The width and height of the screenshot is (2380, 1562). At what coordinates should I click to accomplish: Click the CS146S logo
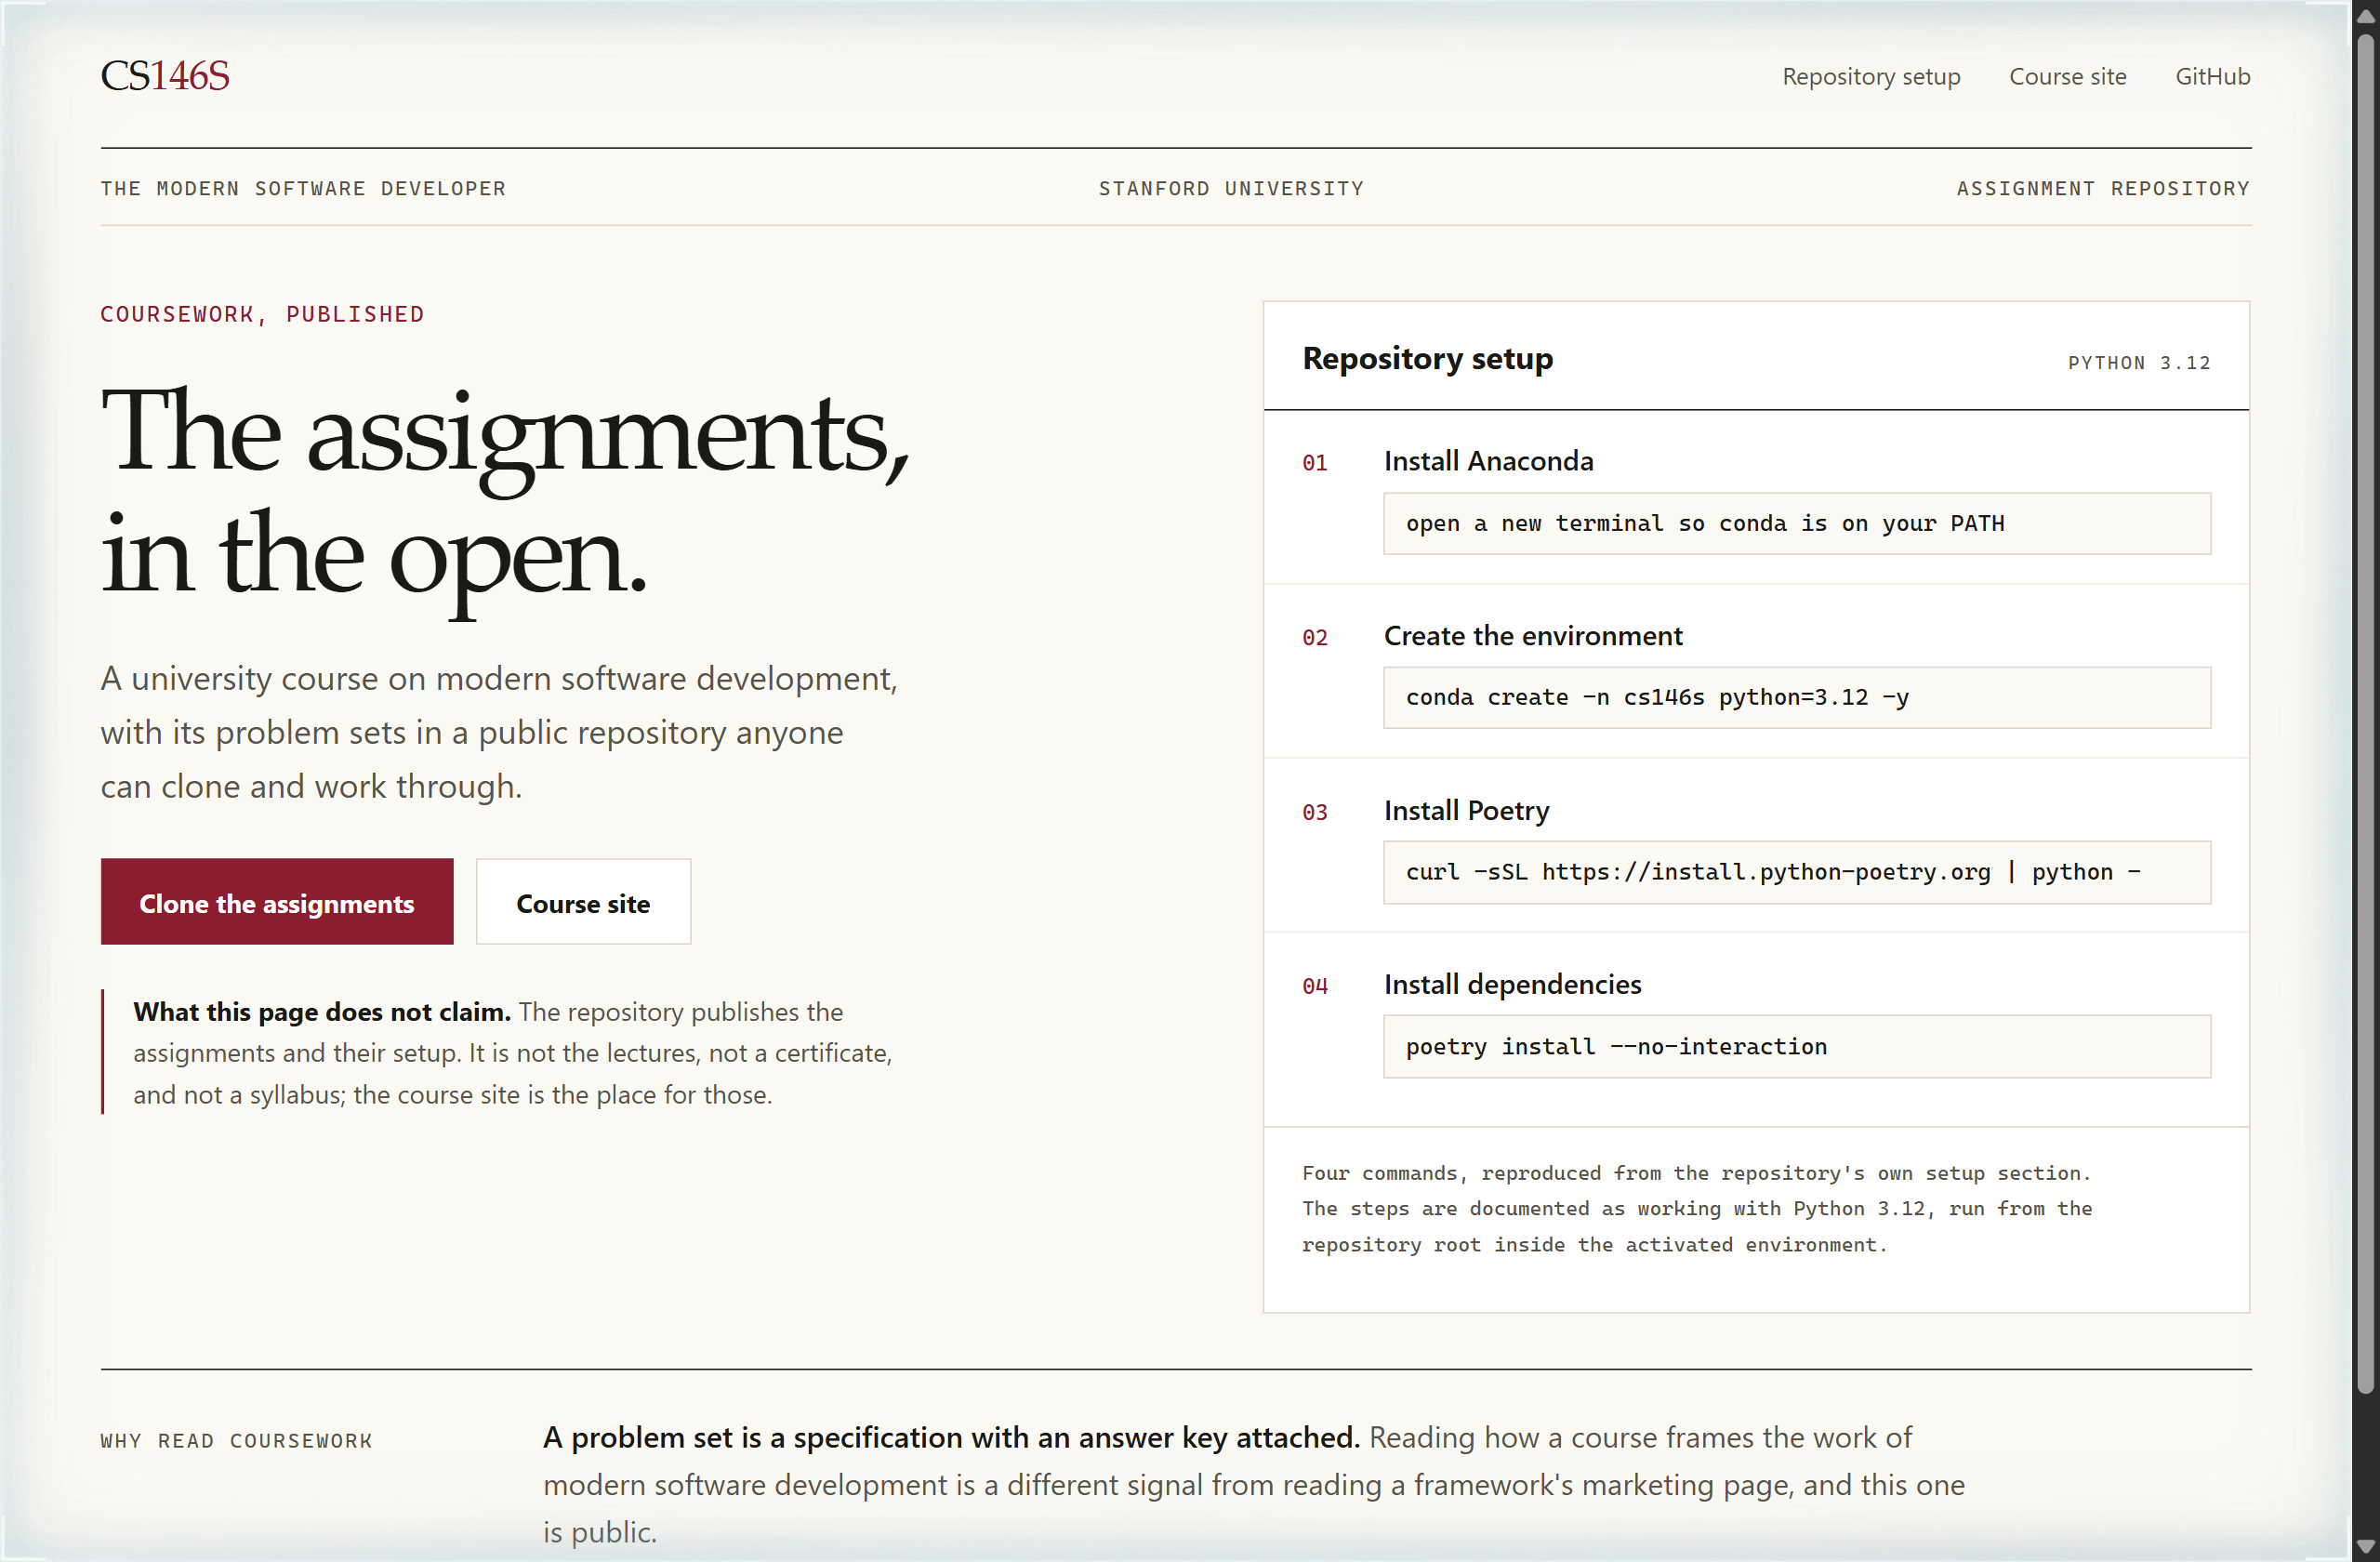click(165, 76)
